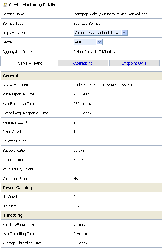Click the Success Ratio 50.0% value
Screen dimensions: 162x250
(79, 151)
